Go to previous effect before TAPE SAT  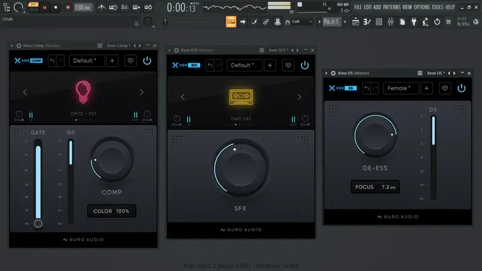coord(183,97)
